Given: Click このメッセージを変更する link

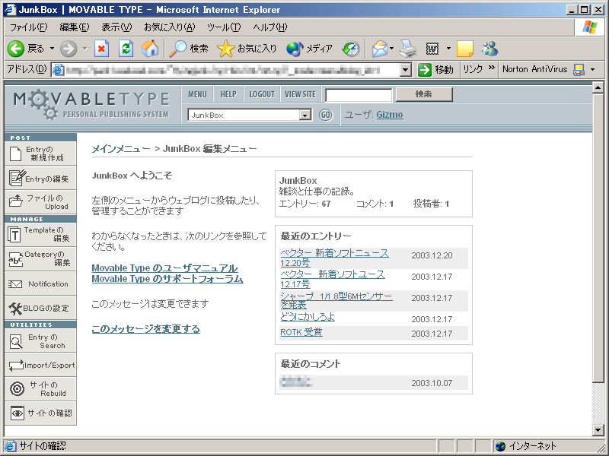Looking at the screenshot, I should point(145,329).
